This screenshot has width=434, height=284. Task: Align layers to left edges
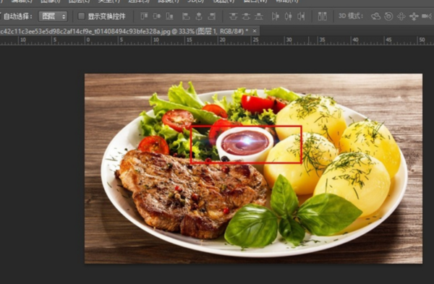(x=186, y=17)
